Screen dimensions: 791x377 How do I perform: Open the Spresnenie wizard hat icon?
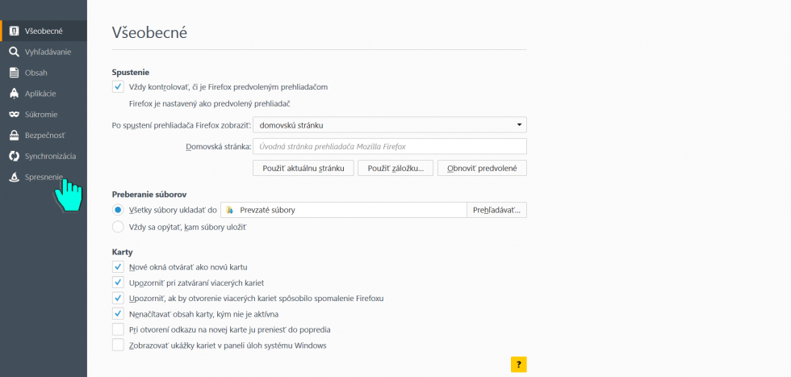click(15, 177)
